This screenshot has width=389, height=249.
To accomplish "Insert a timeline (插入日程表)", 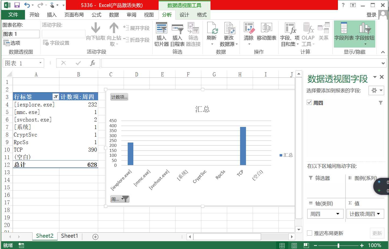I will pos(177,34).
